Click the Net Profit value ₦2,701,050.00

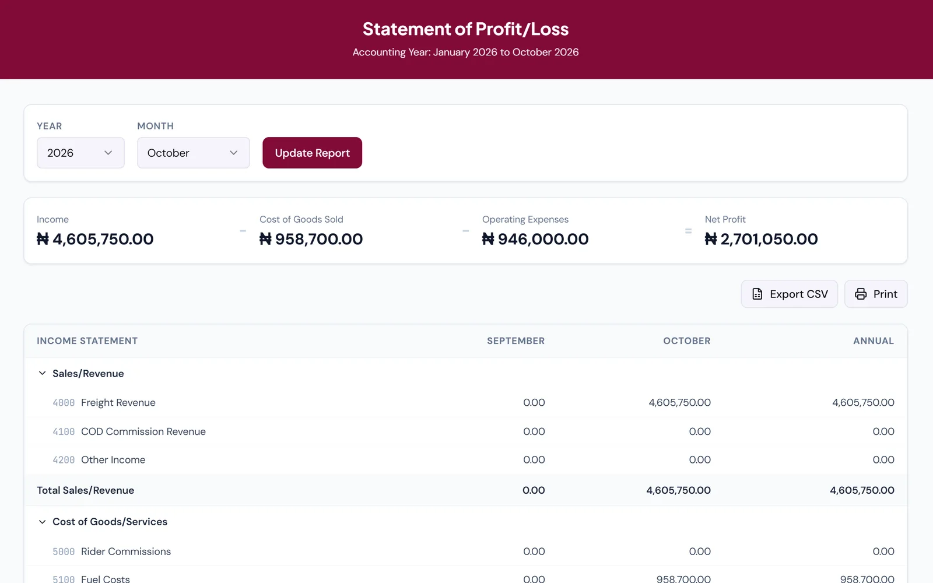(761, 239)
